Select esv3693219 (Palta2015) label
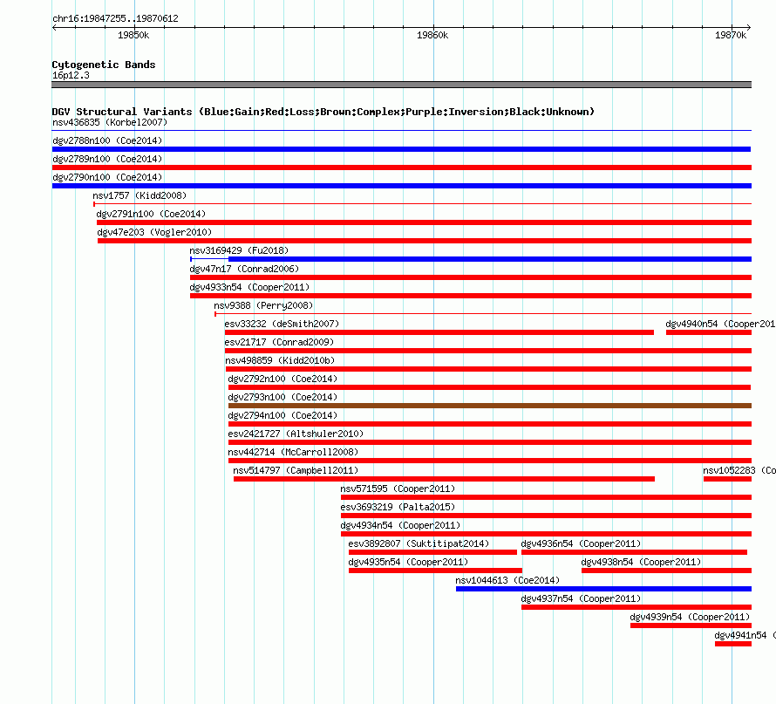The image size is (776, 704). [398, 507]
